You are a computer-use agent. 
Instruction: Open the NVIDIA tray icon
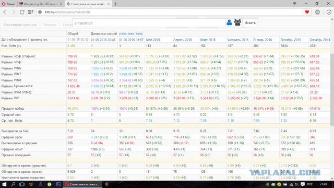(267, 184)
